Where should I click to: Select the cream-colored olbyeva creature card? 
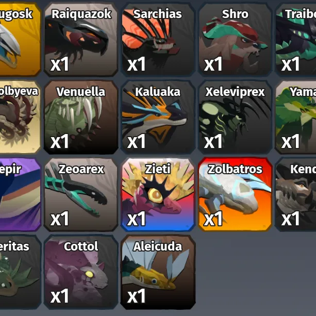(x=20, y=118)
